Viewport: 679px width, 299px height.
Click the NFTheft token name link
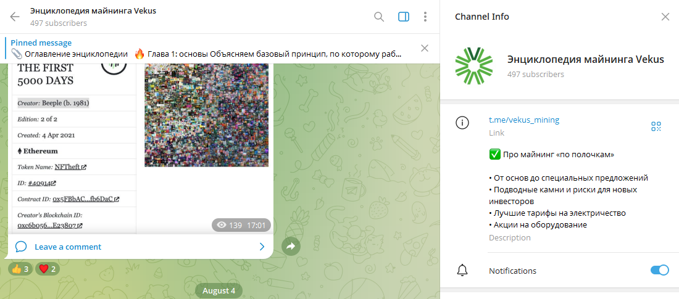pyautogui.click(x=70, y=166)
